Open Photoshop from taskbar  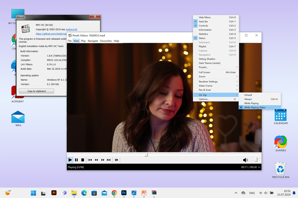point(124,193)
